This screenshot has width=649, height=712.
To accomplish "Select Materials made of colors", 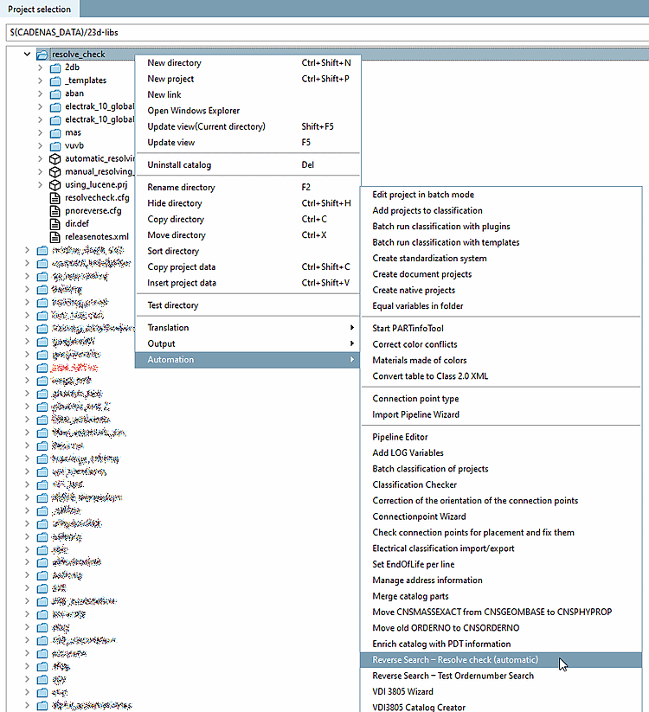I will 501,360.
